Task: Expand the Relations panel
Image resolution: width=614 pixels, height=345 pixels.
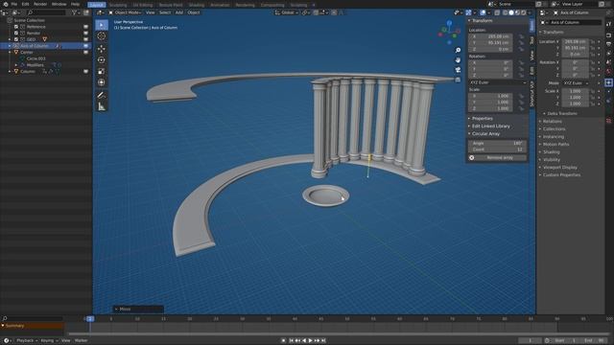Action: point(553,122)
